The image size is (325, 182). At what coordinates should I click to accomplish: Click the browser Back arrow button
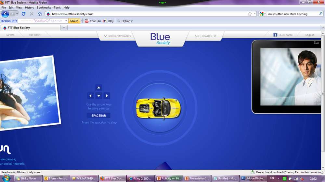(5, 14)
